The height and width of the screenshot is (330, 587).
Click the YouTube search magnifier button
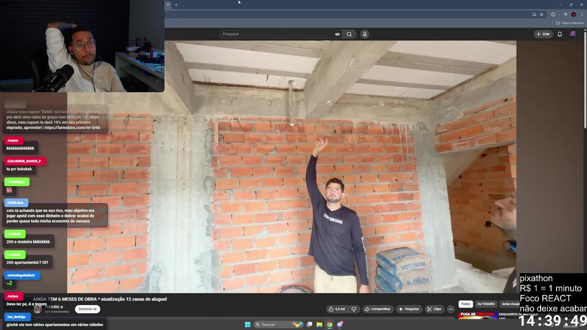coord(349,34)
